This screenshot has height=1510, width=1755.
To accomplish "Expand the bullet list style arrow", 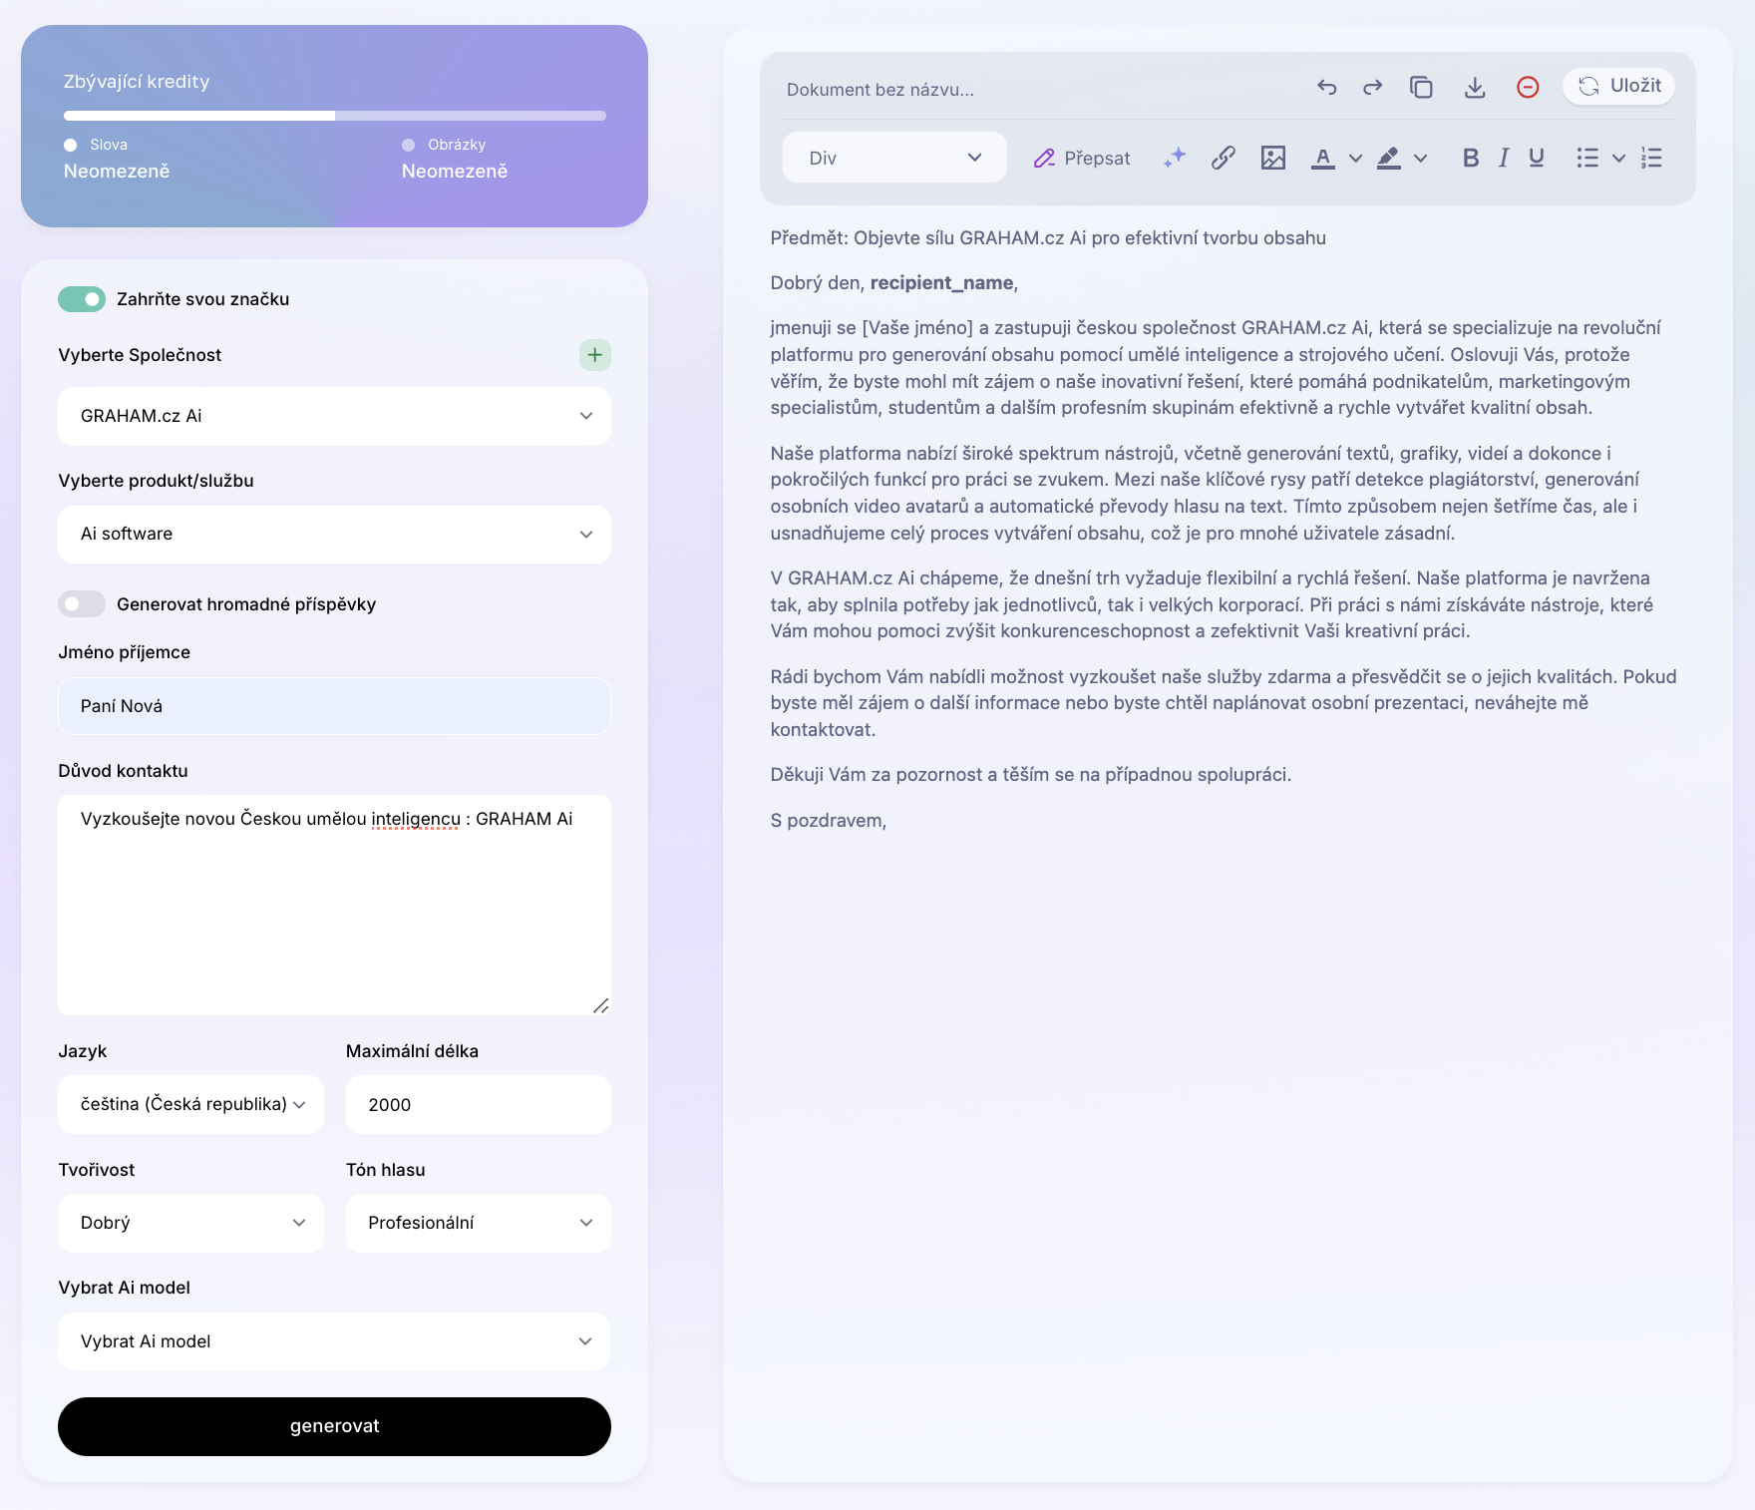I will click(1618, 158).
